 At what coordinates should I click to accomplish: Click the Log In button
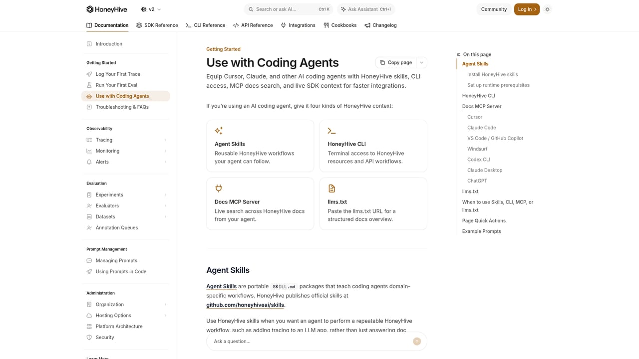(x=527, y=9)
